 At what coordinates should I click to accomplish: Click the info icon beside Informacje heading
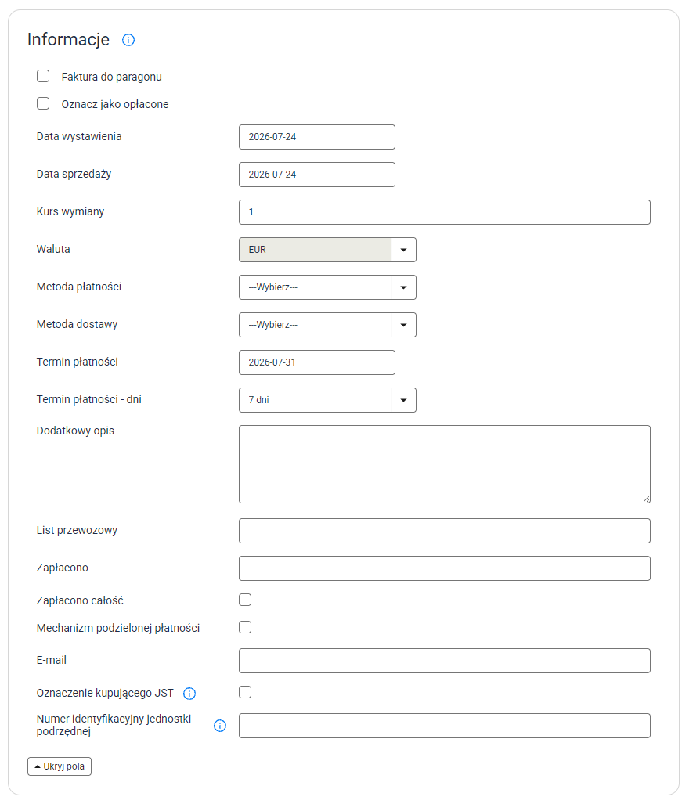point(128,40)
